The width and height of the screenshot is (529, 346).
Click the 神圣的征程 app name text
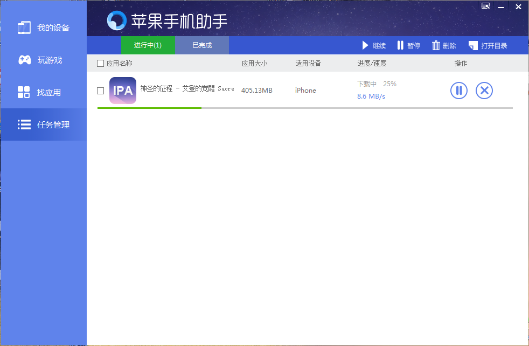click(x=187, y=89)
